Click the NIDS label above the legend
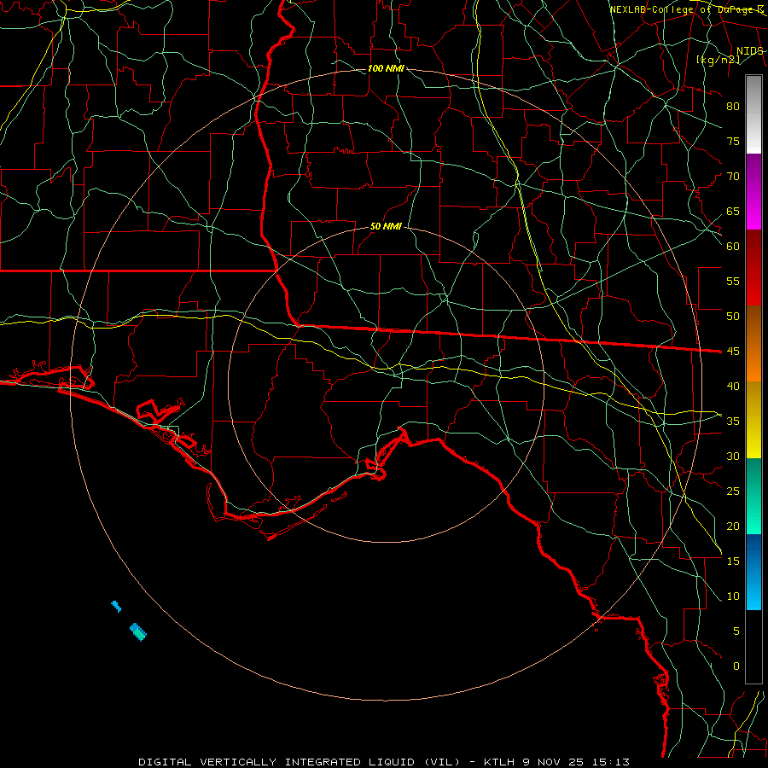Viewport: 768px width, 768px height. (x=749, y=51)
